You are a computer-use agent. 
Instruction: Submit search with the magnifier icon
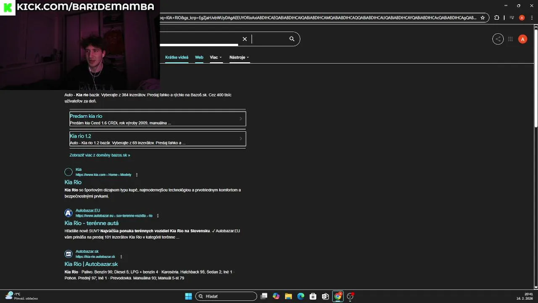tap(292, 39)
